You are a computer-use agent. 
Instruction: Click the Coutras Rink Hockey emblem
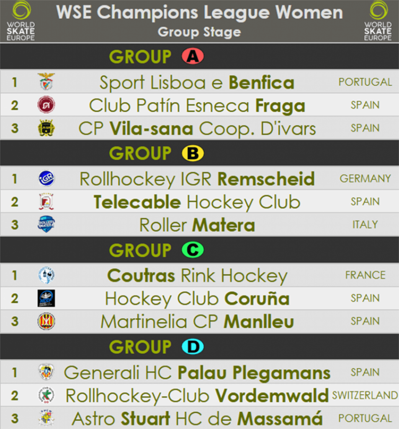(46, 275)
